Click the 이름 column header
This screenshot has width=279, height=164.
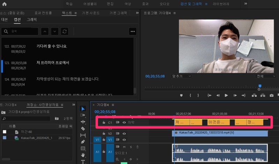(x=12, y=126)
